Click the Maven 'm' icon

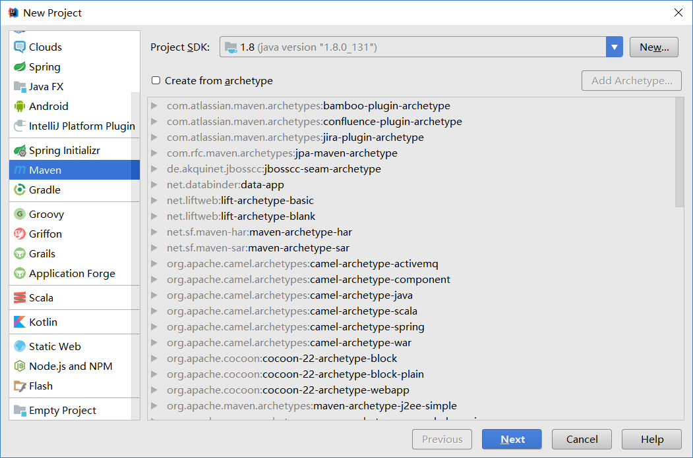click(x=20, y=170)
